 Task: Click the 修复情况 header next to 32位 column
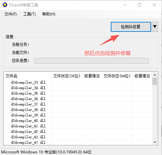(x=92, y=76)
